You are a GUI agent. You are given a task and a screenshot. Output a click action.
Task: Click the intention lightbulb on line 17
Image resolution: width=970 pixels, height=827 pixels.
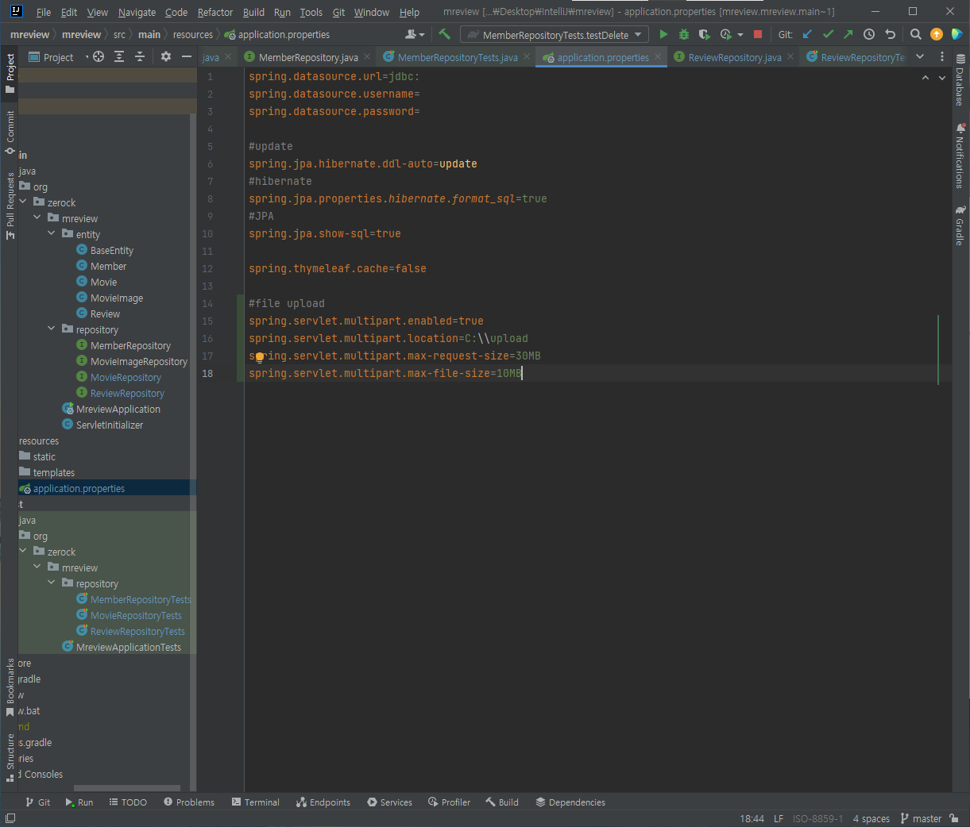click(259, 357)
